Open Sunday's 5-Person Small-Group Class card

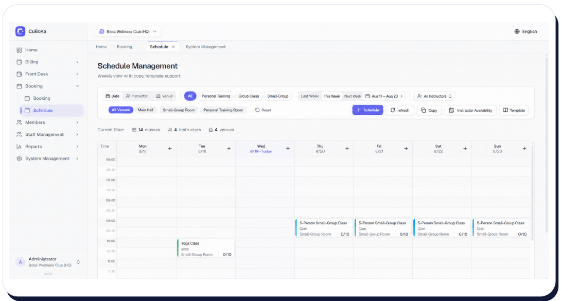[x=501, y=228]
